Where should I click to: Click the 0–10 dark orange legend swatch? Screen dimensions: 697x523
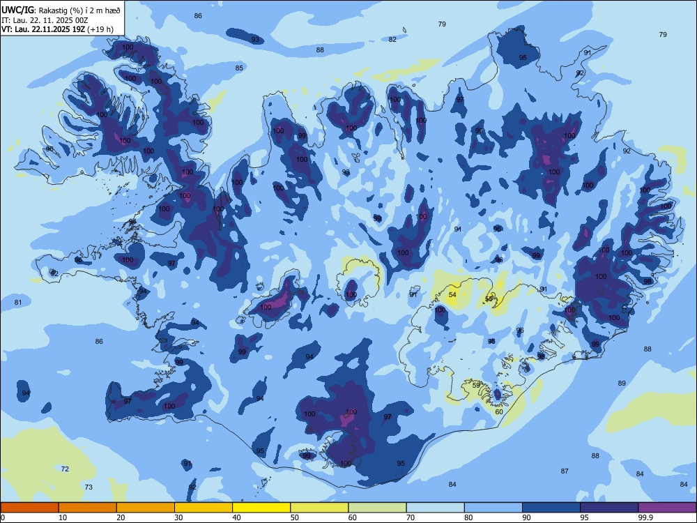pyautogui.click(x=29, y=508)
